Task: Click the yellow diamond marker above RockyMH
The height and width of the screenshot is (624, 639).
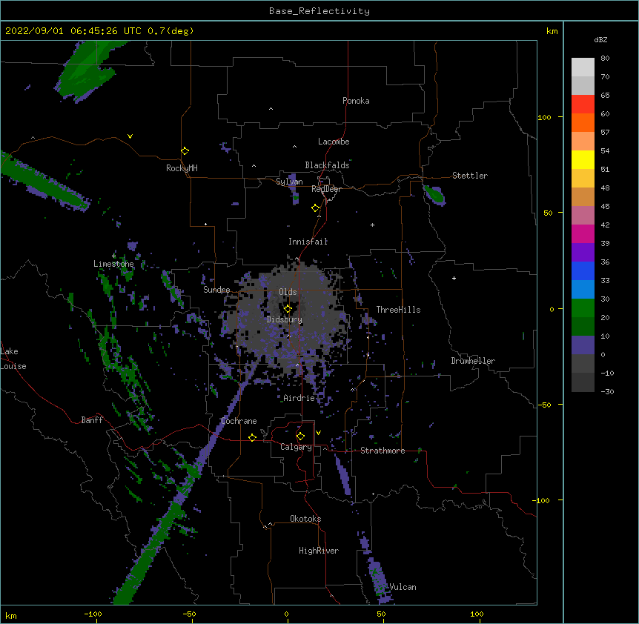Action: coord(185,151)
